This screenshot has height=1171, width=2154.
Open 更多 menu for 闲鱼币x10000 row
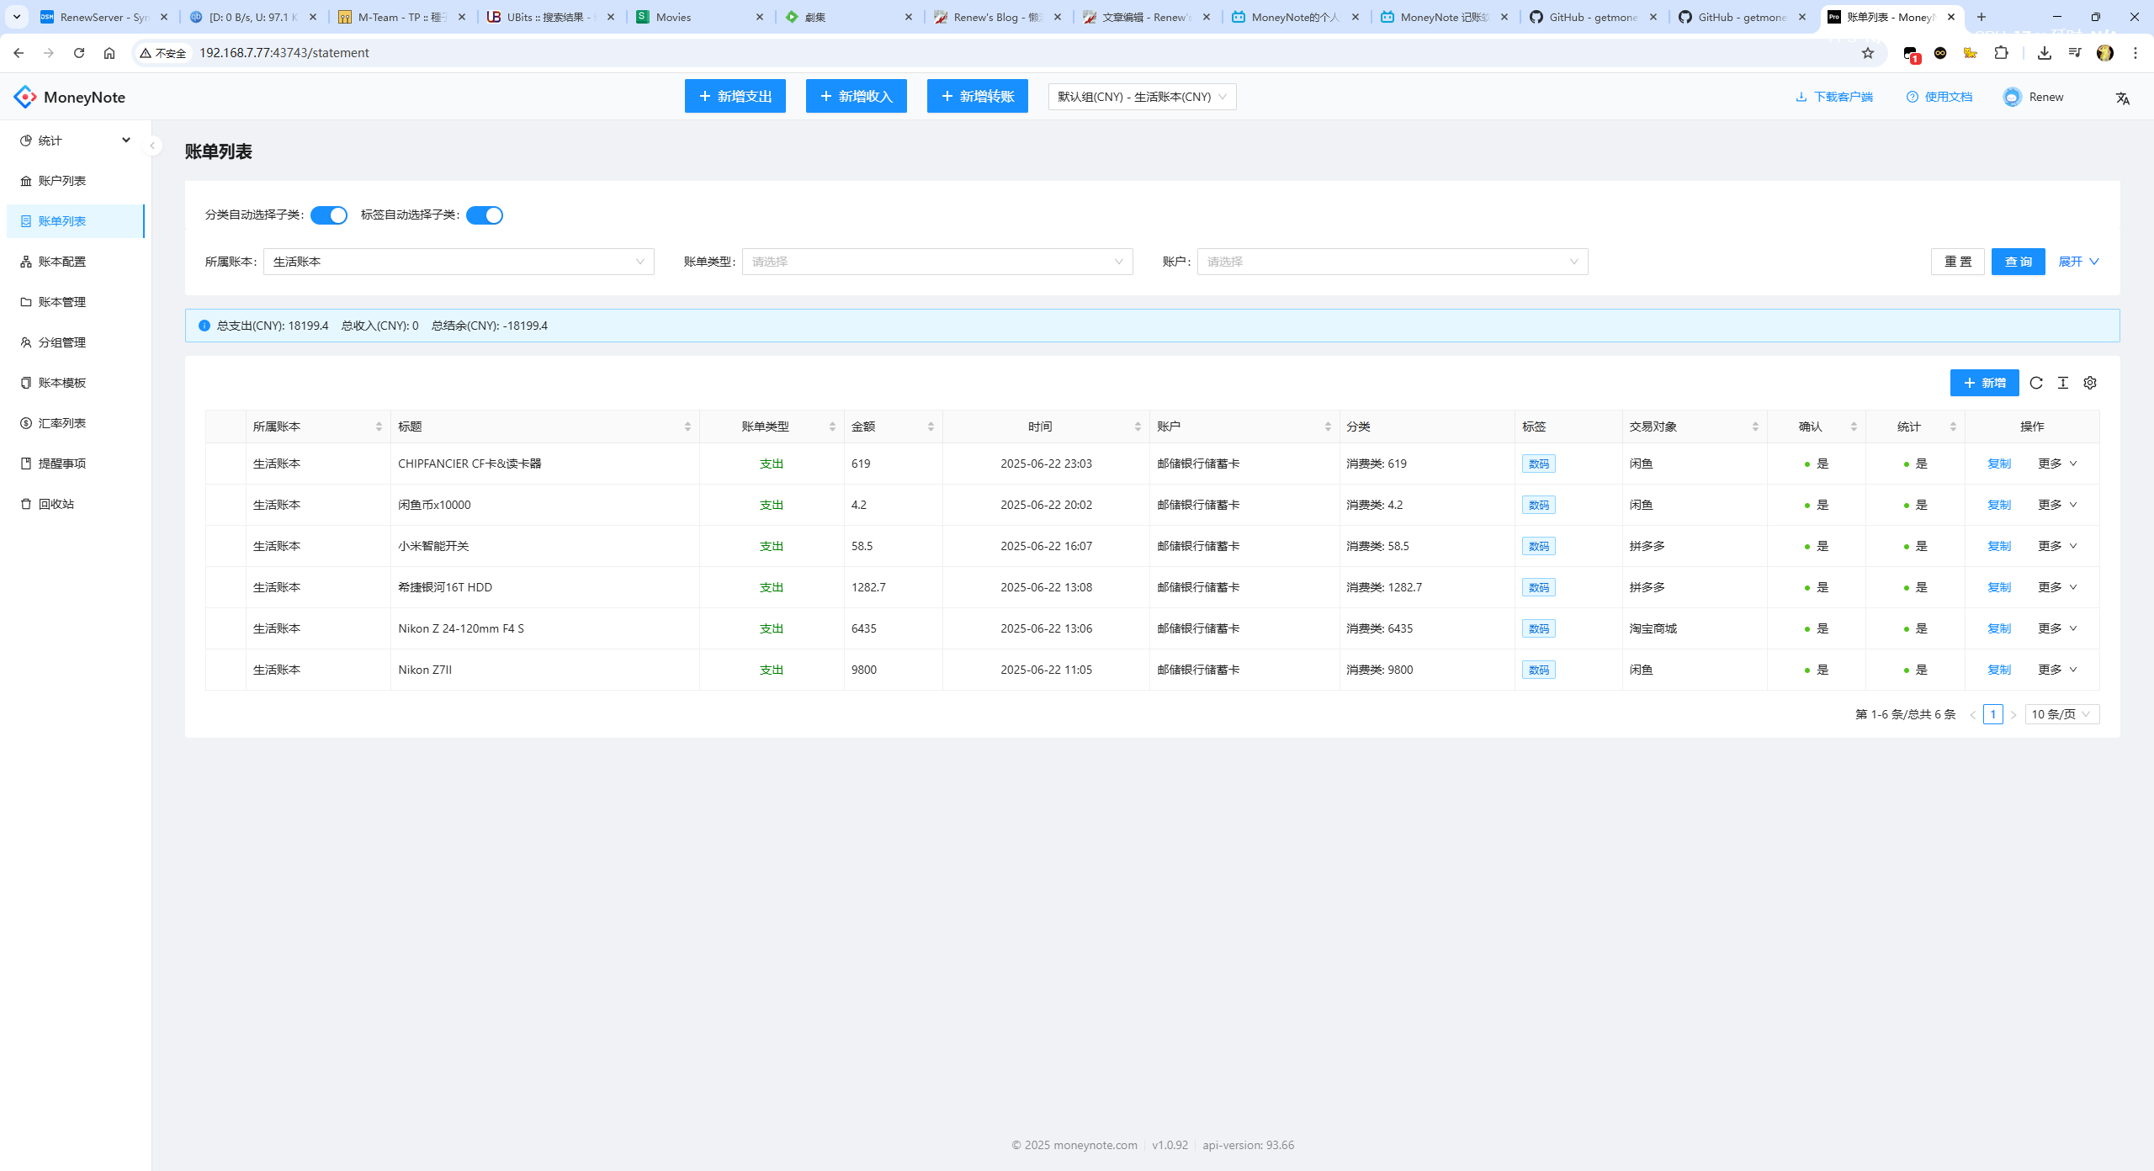click(x=2057, y=505)
